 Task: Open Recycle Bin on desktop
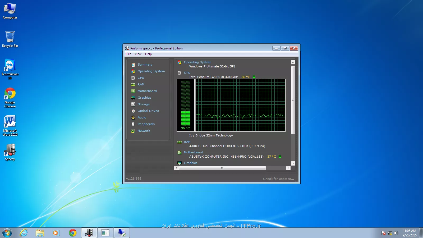click(10, 39)
